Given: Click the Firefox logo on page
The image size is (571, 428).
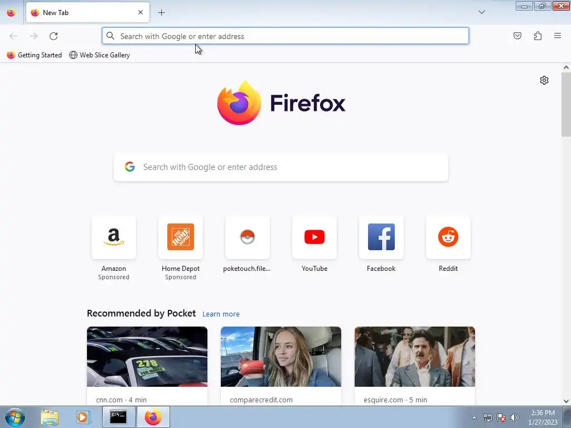Looking at the screenshot, I should tap(281, 103).
